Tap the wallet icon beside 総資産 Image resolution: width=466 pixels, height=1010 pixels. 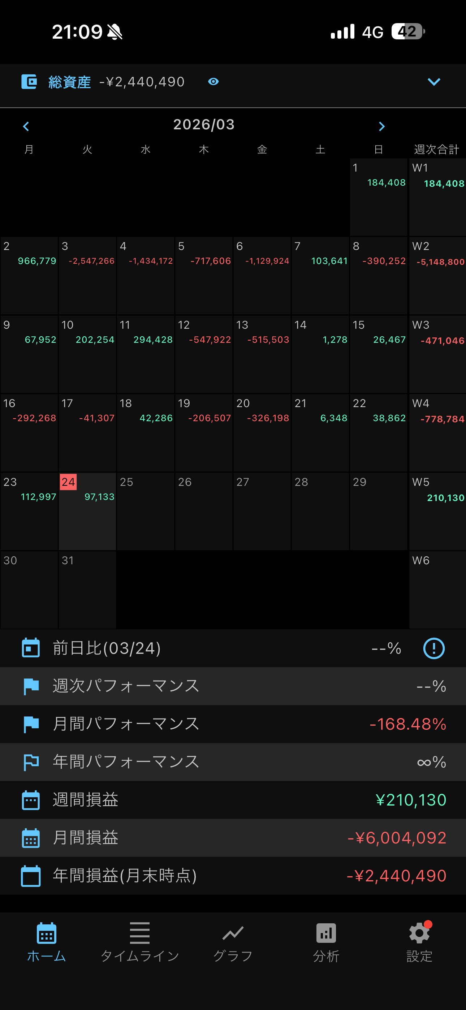click(x=29, y=82)
